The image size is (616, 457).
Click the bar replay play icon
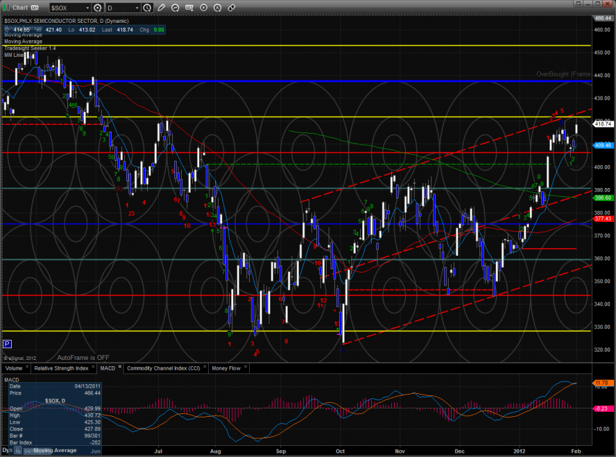[x=203, y=8]
